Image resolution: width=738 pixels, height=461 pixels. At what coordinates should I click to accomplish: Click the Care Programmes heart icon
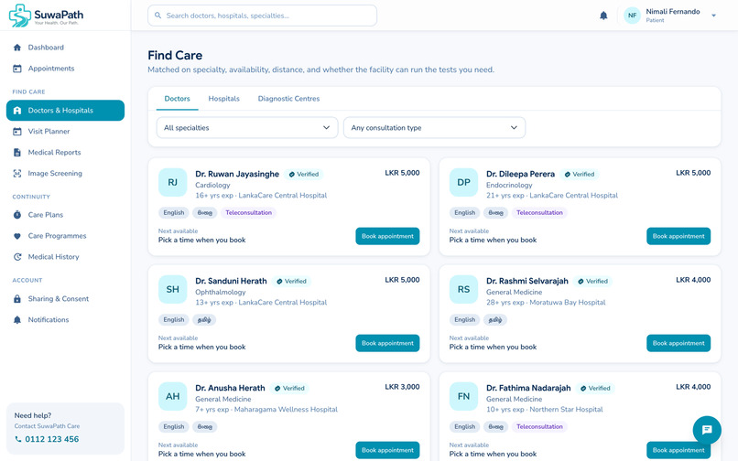17,236
